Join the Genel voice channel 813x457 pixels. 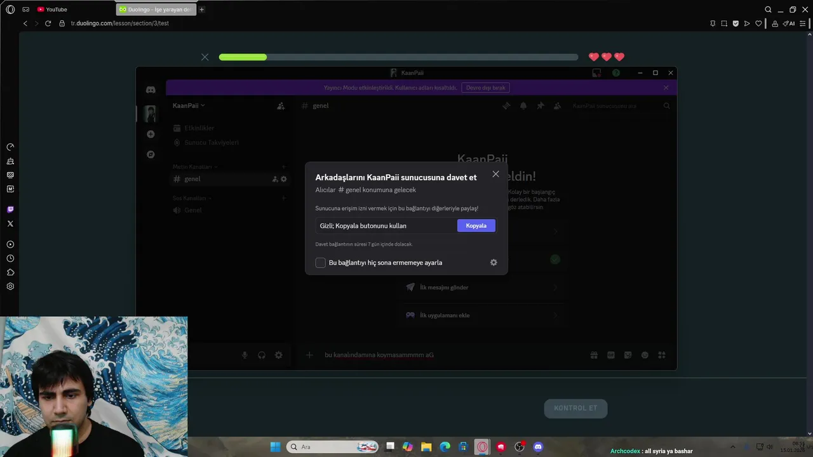(230, 210)
